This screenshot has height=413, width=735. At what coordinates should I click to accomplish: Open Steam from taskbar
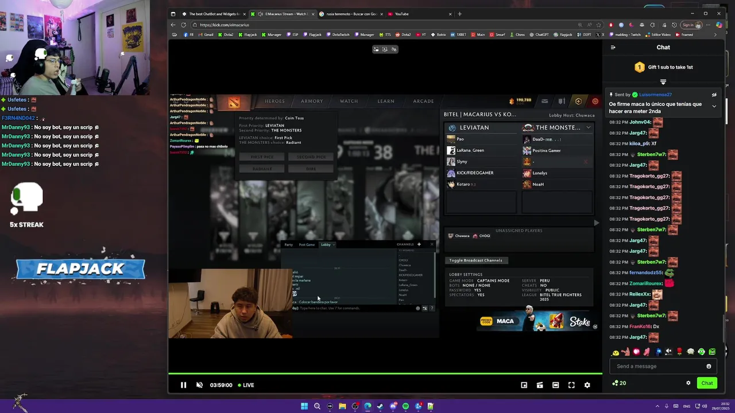point(380,406)
